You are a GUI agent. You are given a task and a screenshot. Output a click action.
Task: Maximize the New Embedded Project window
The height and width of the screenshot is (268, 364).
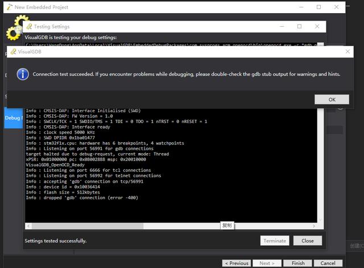[x=318, y=7]
